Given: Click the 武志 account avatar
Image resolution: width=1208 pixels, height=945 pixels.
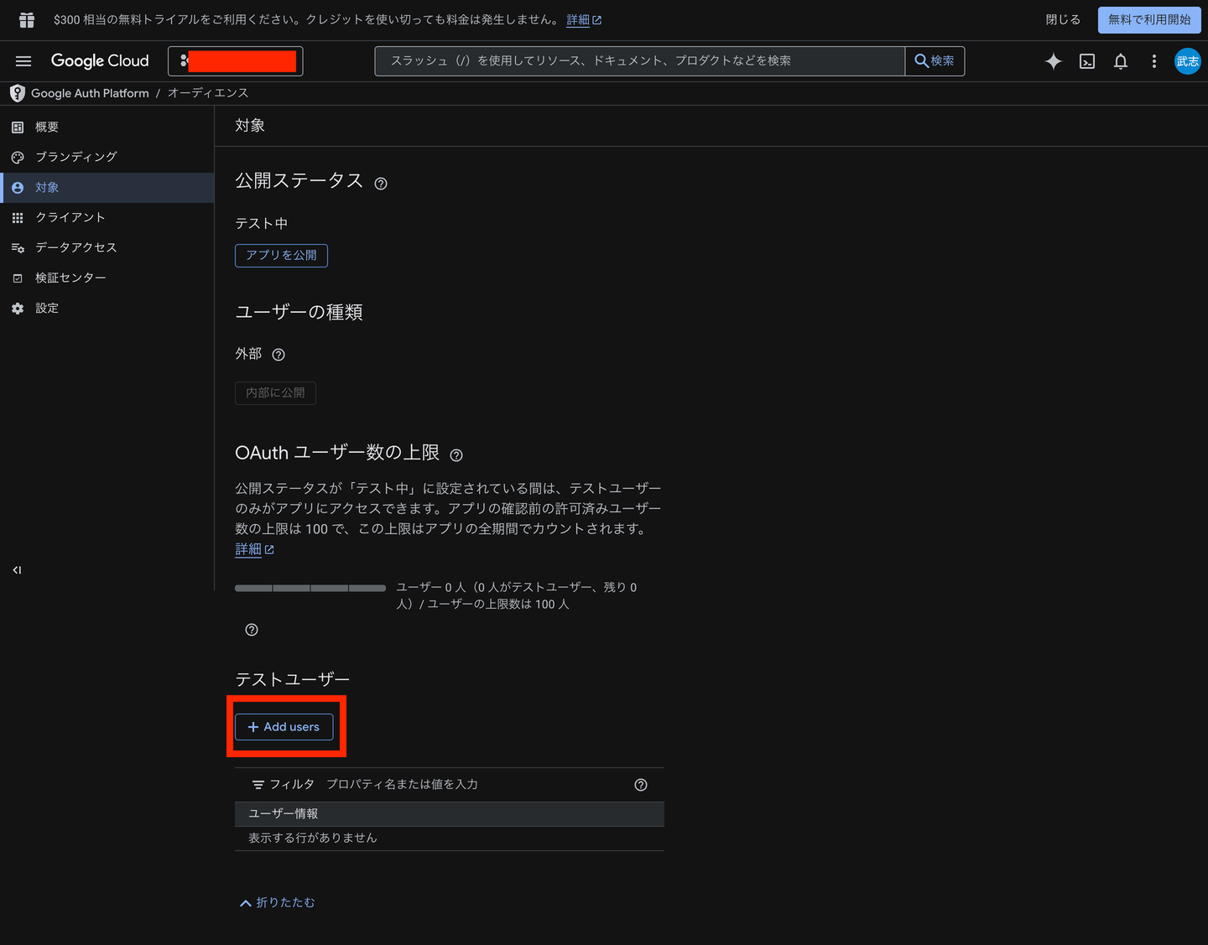Looking at the screenshot, I should point(1188,61).
